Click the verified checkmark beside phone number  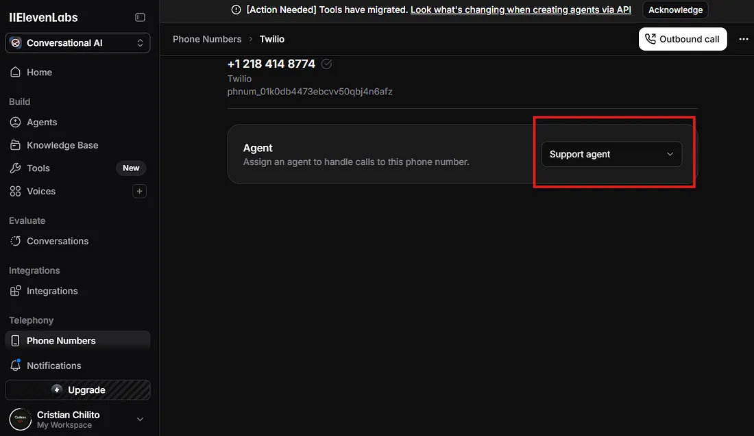click(326, 64)
